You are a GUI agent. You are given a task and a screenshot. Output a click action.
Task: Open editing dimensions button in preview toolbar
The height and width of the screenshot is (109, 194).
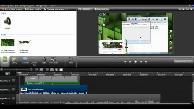tap(85, 9)
